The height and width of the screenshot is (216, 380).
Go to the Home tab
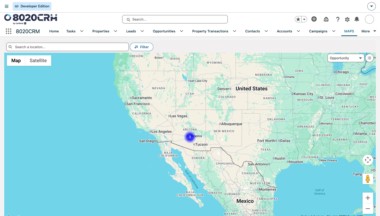coord(54,31)
